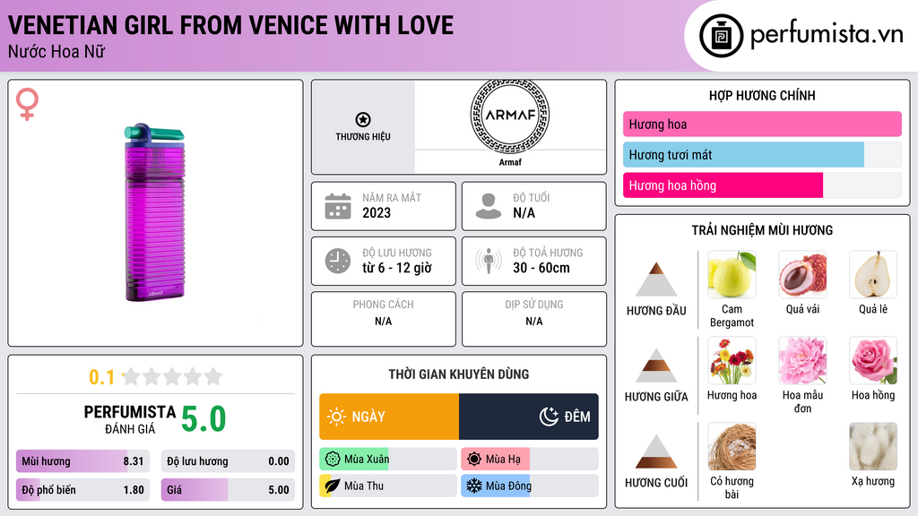Click the Hương hoa accord bar
Viewport: 918px width, 516px height.
(x=762, y=125)
